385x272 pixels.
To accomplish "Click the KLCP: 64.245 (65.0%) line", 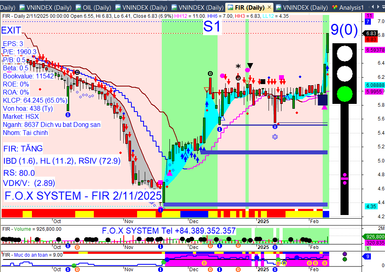I will 35,100.
